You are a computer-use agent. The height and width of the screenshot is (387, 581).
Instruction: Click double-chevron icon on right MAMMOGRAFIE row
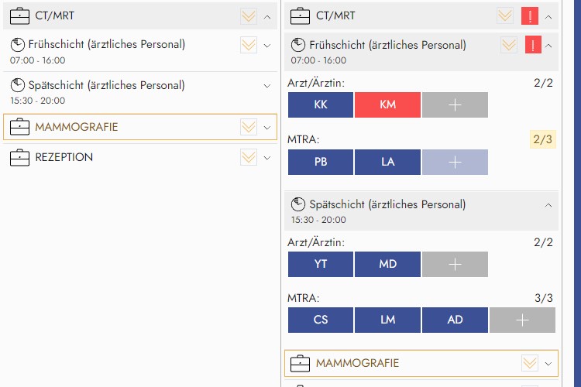[x=530, y=362]
